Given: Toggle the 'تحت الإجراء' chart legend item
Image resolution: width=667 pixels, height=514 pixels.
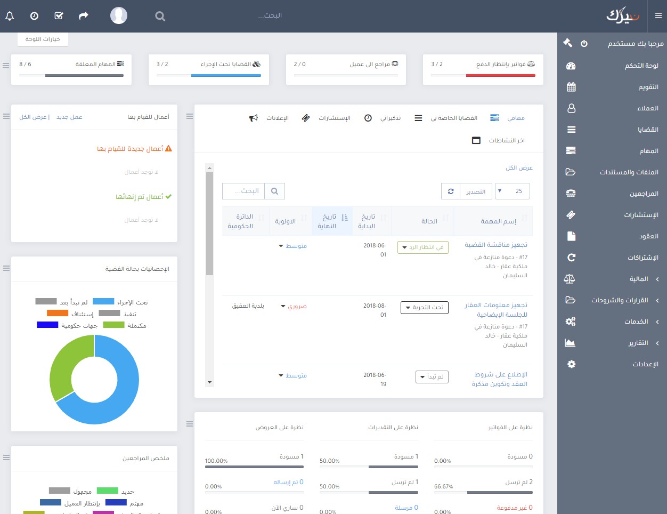Looking at the screenshot, I should tap(120, 302).
